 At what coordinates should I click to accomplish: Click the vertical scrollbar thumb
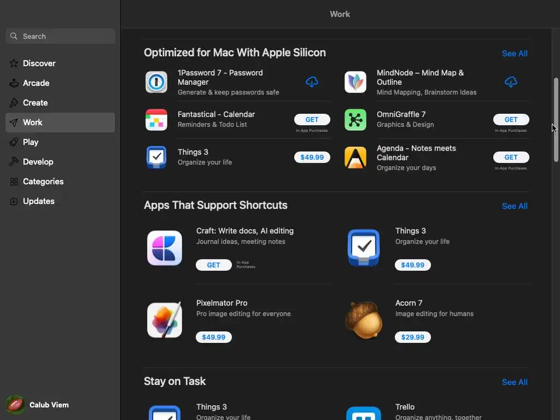point(556,120)
